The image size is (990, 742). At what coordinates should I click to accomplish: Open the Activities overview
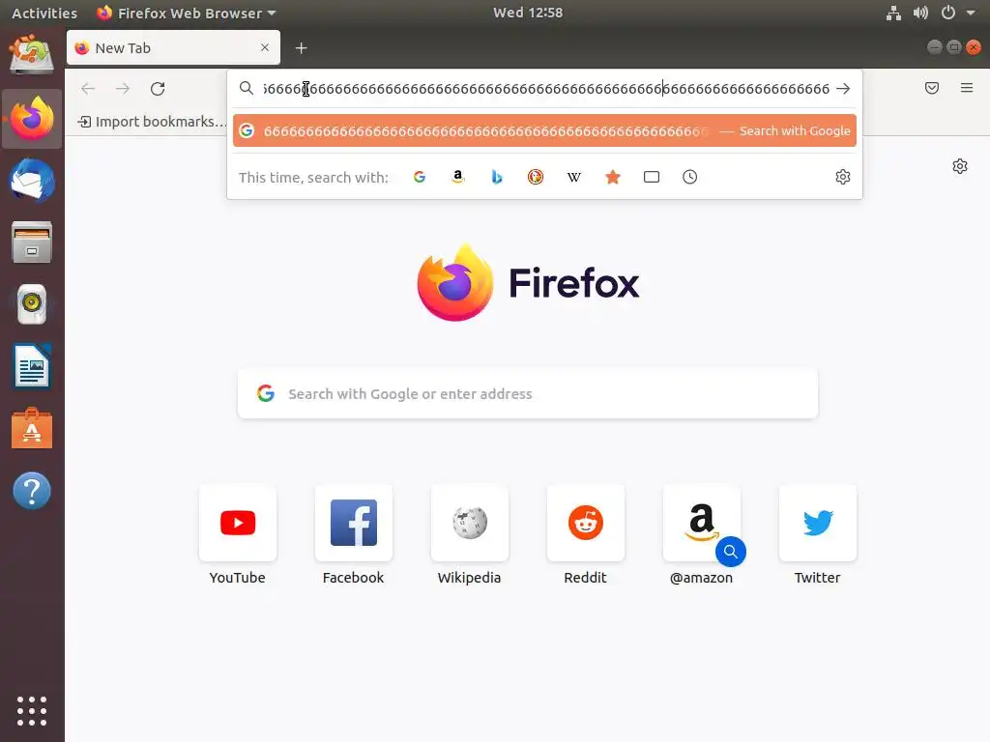[44, 13]
